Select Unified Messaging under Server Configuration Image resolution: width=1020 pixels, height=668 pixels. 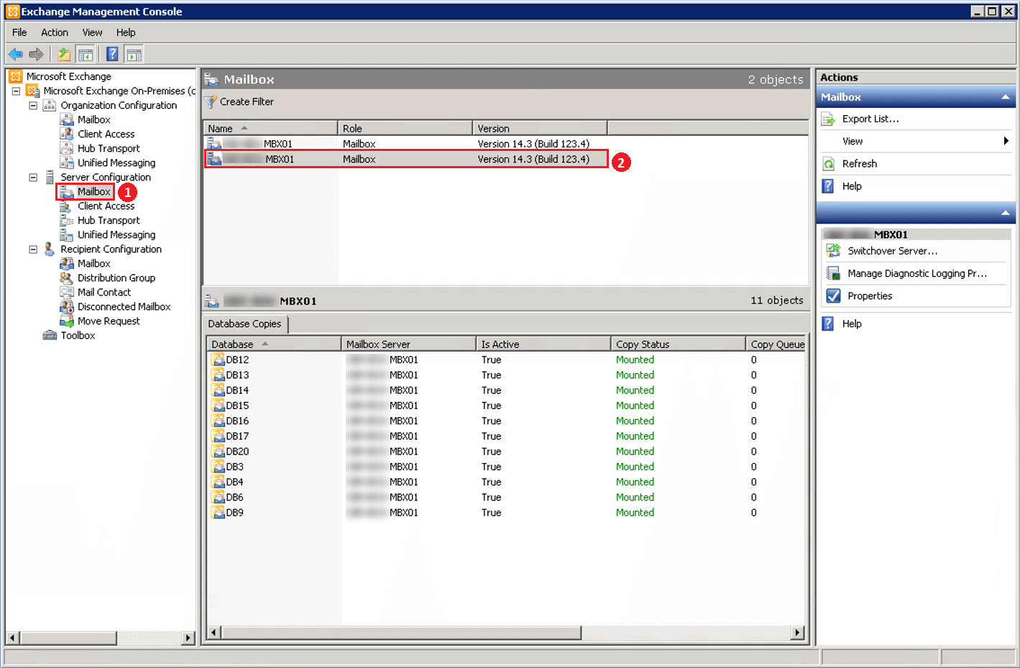point(116,234)
